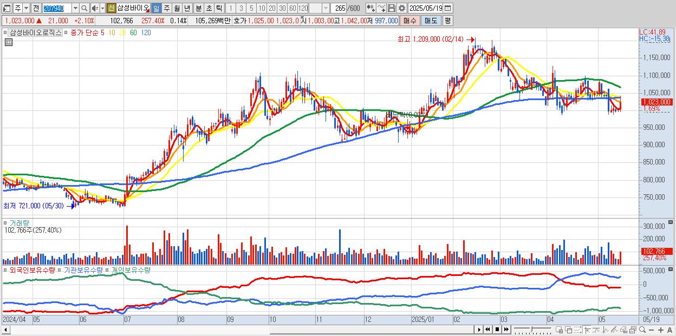
Task: Select interval preset 5
Action: pyautogui.click(x=251, y=8)
